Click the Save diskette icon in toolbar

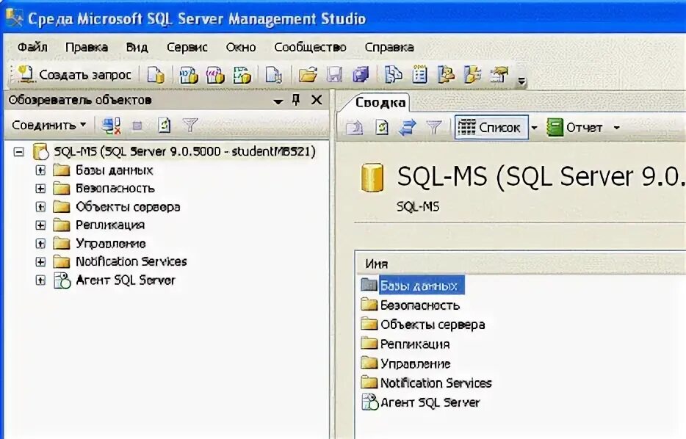[x=334, y=75]
